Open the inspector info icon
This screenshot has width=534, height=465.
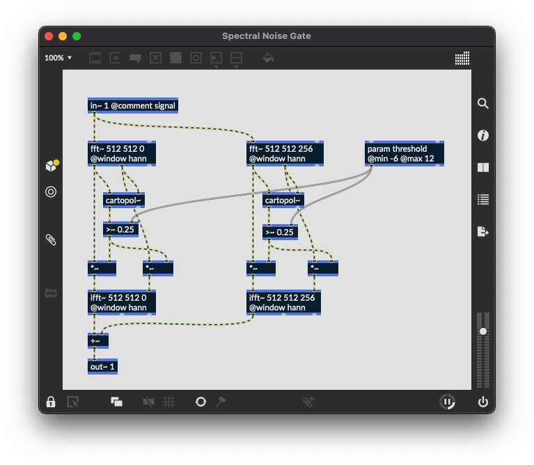[483, 136]
